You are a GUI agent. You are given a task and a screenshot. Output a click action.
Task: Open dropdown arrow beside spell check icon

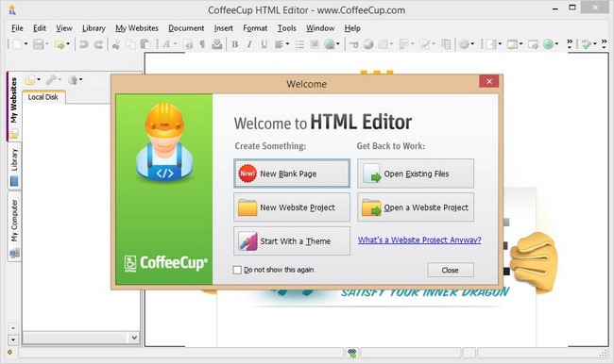[x=595, y=43]
